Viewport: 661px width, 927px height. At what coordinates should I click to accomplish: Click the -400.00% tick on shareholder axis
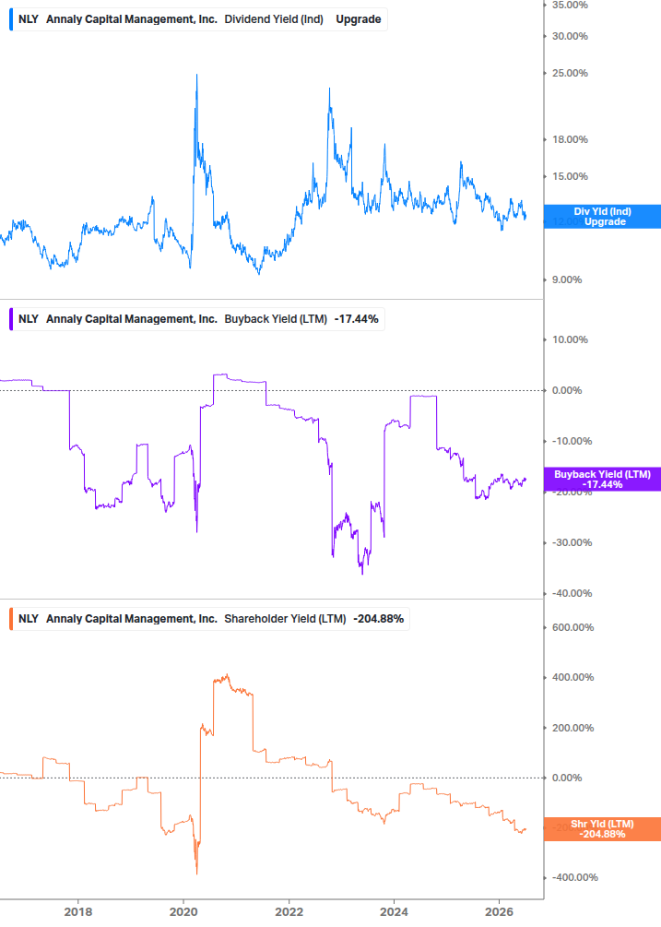click(574, 877)
